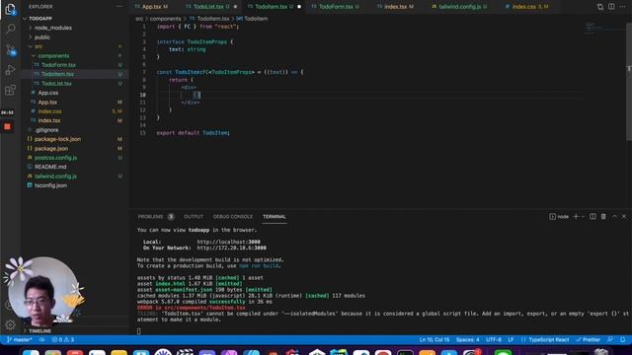Select the TERMINAL panel tab
Viewport: 632px width, 355px height.
(x=275, y=217)
